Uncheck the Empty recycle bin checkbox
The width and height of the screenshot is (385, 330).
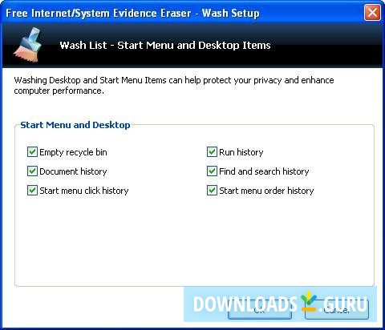32,152
